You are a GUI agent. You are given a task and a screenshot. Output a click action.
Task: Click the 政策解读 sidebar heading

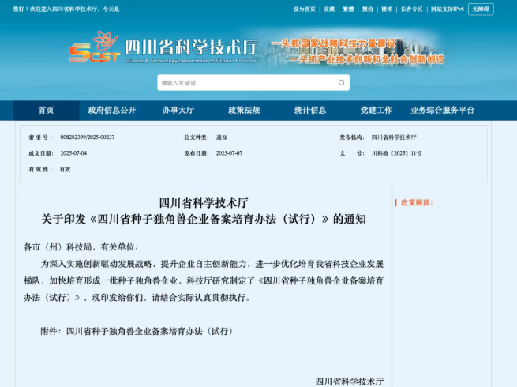[x=416, y=202]
